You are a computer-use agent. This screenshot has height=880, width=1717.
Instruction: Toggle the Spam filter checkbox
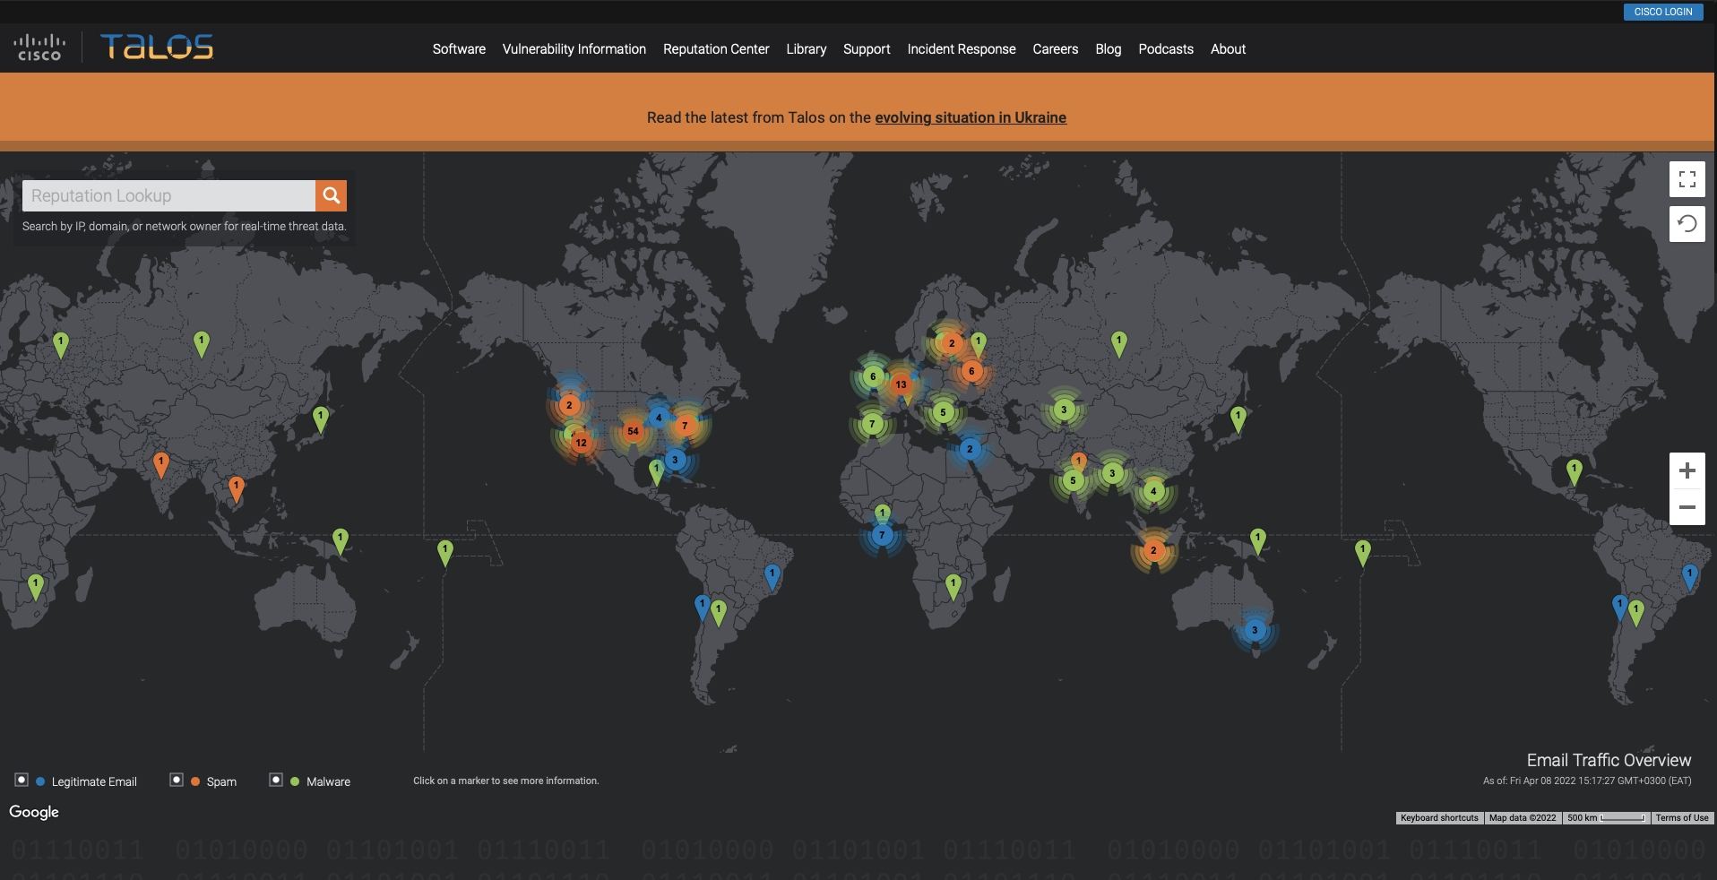point(177,780)
